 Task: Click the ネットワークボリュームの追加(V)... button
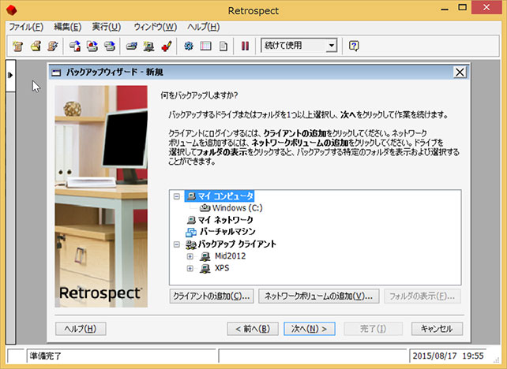[x=319, y=296]
